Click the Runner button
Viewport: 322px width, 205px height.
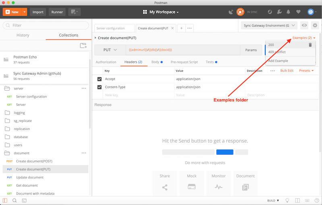57,12
